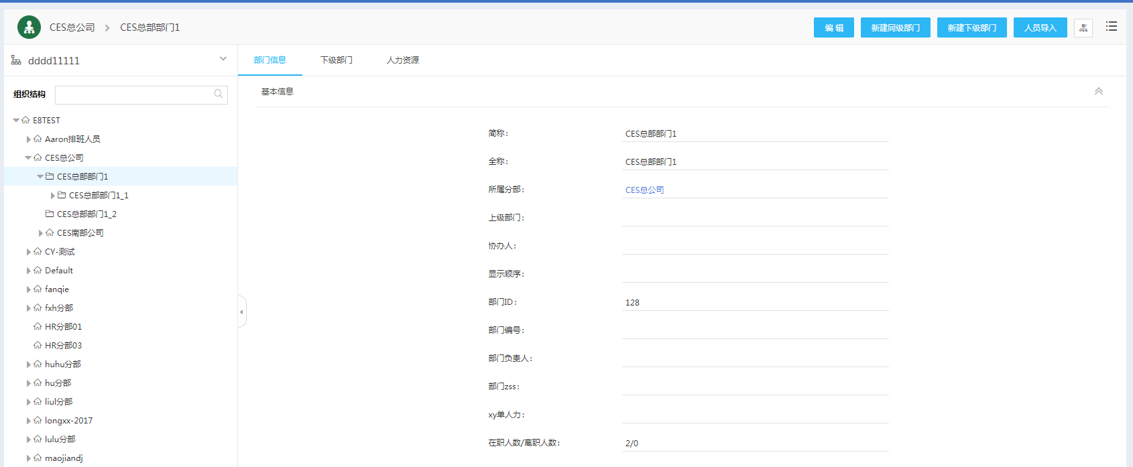Collapse the left sidebar using splitter arrow
The image size is (1133, 467).
coord(241,312)
